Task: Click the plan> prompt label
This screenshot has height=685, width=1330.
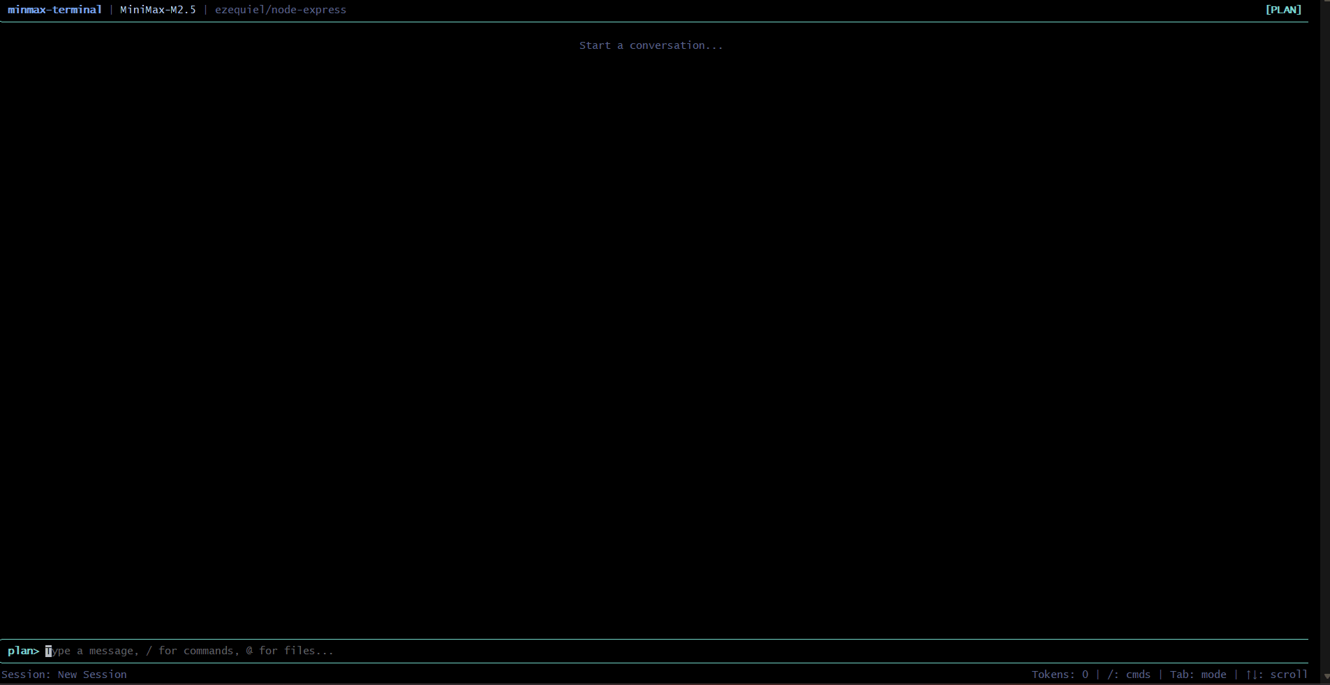Action: point(23,651)
